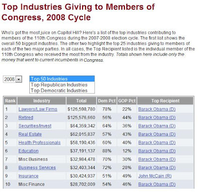Choose Top Republican Industries option

coord(62,85)
